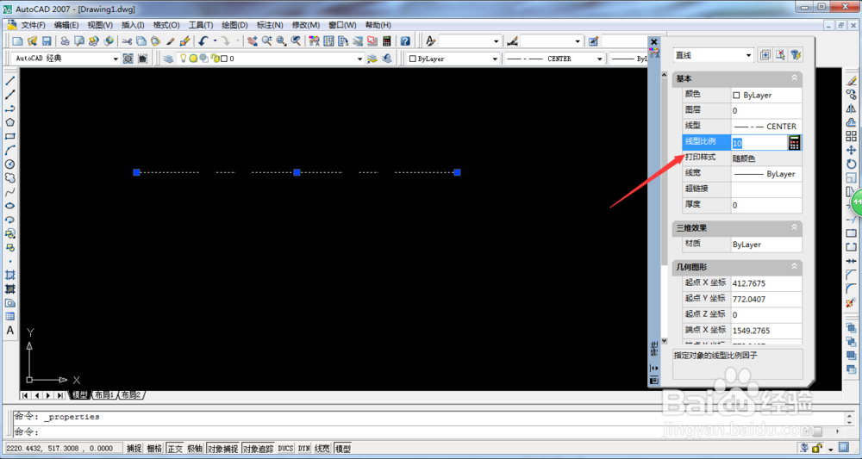Screen dimensions: 862x459
Task: Click the 厚度 value field showing 0
Action: tap(766, 205)
